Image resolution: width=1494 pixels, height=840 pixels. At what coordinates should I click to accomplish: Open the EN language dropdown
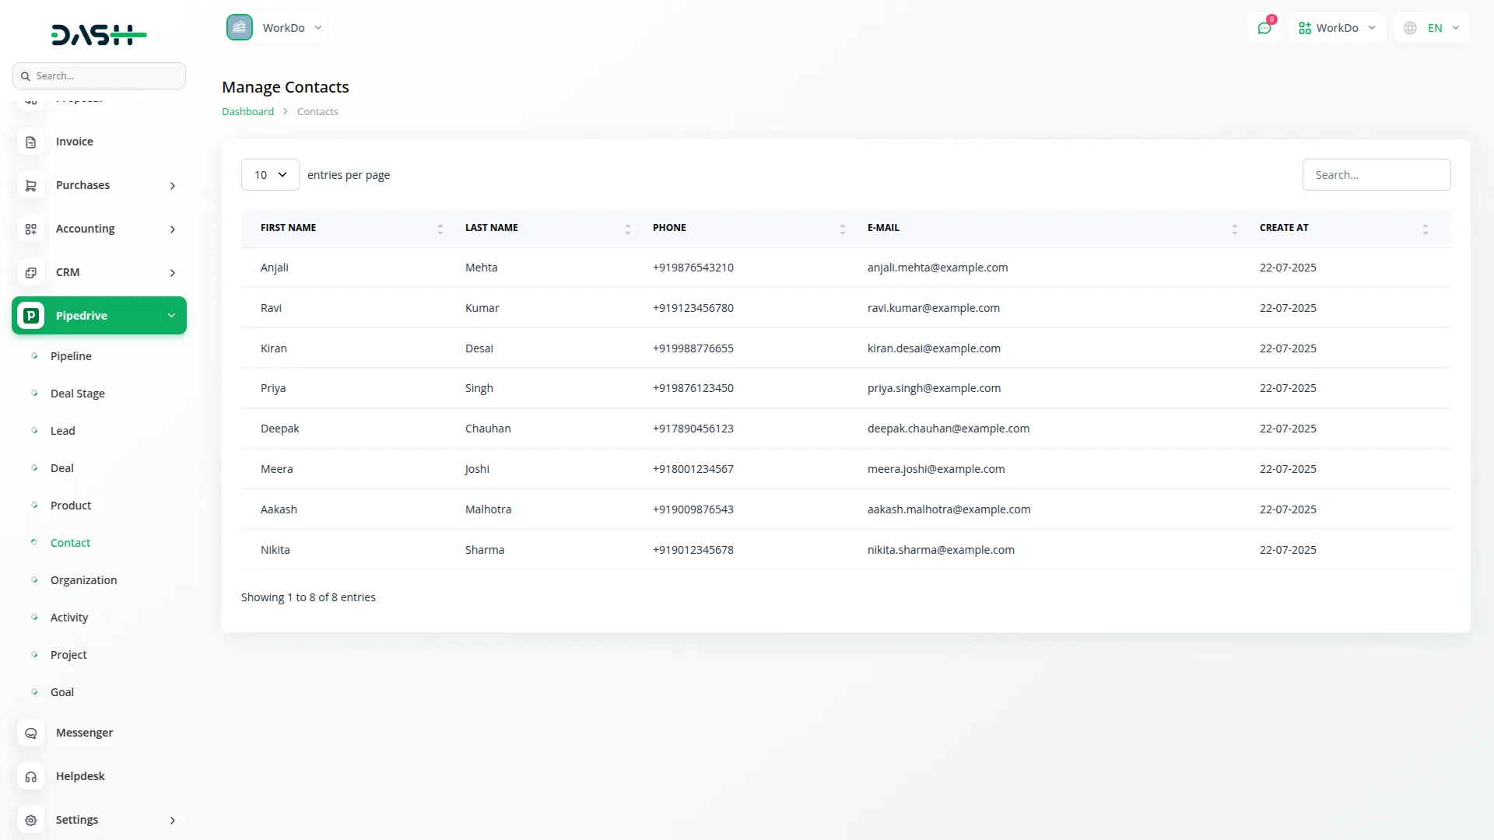tap(1432, 27)
